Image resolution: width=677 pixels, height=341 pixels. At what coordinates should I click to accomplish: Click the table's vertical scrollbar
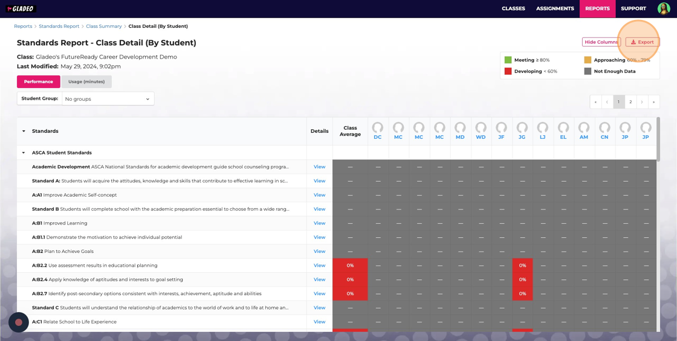click(x=658, y=139)
